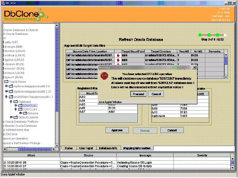
Task: Click the first green step indicator circle
Action: [200, 35]
